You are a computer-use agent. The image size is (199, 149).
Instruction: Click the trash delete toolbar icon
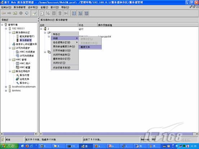[x=60, y=13]
